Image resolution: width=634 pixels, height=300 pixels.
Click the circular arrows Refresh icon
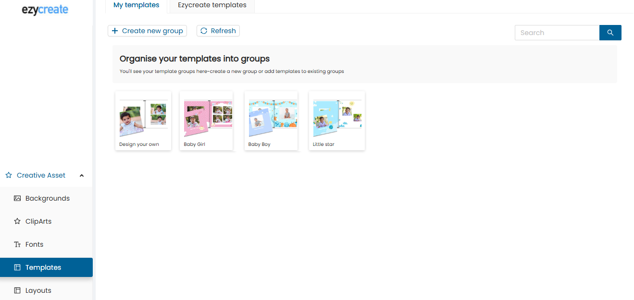coord(204,31)
